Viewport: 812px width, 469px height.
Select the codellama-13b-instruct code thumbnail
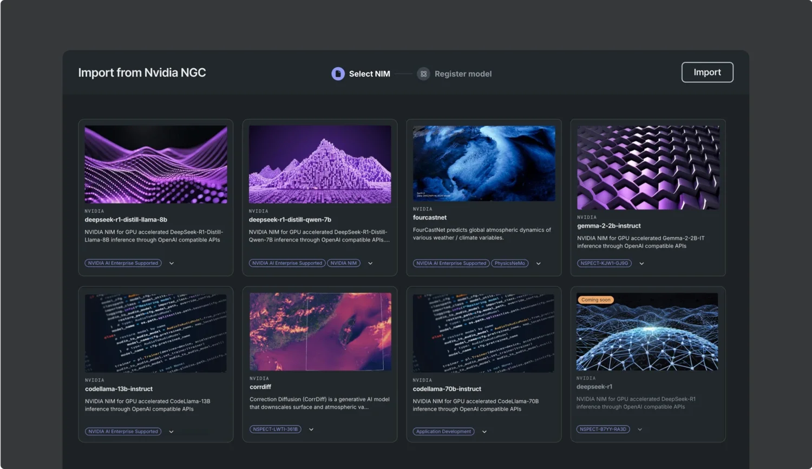(x=156, y=333)
